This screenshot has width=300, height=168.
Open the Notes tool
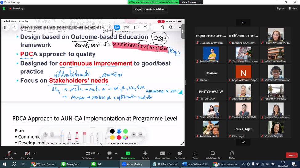pyautogui.click(x=232, y=154)
